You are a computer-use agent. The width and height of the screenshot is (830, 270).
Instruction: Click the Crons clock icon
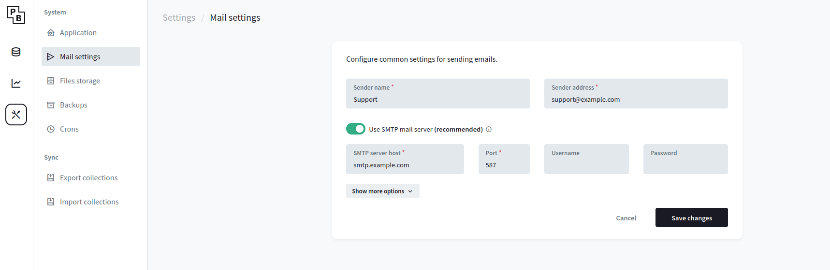[51, 129]
